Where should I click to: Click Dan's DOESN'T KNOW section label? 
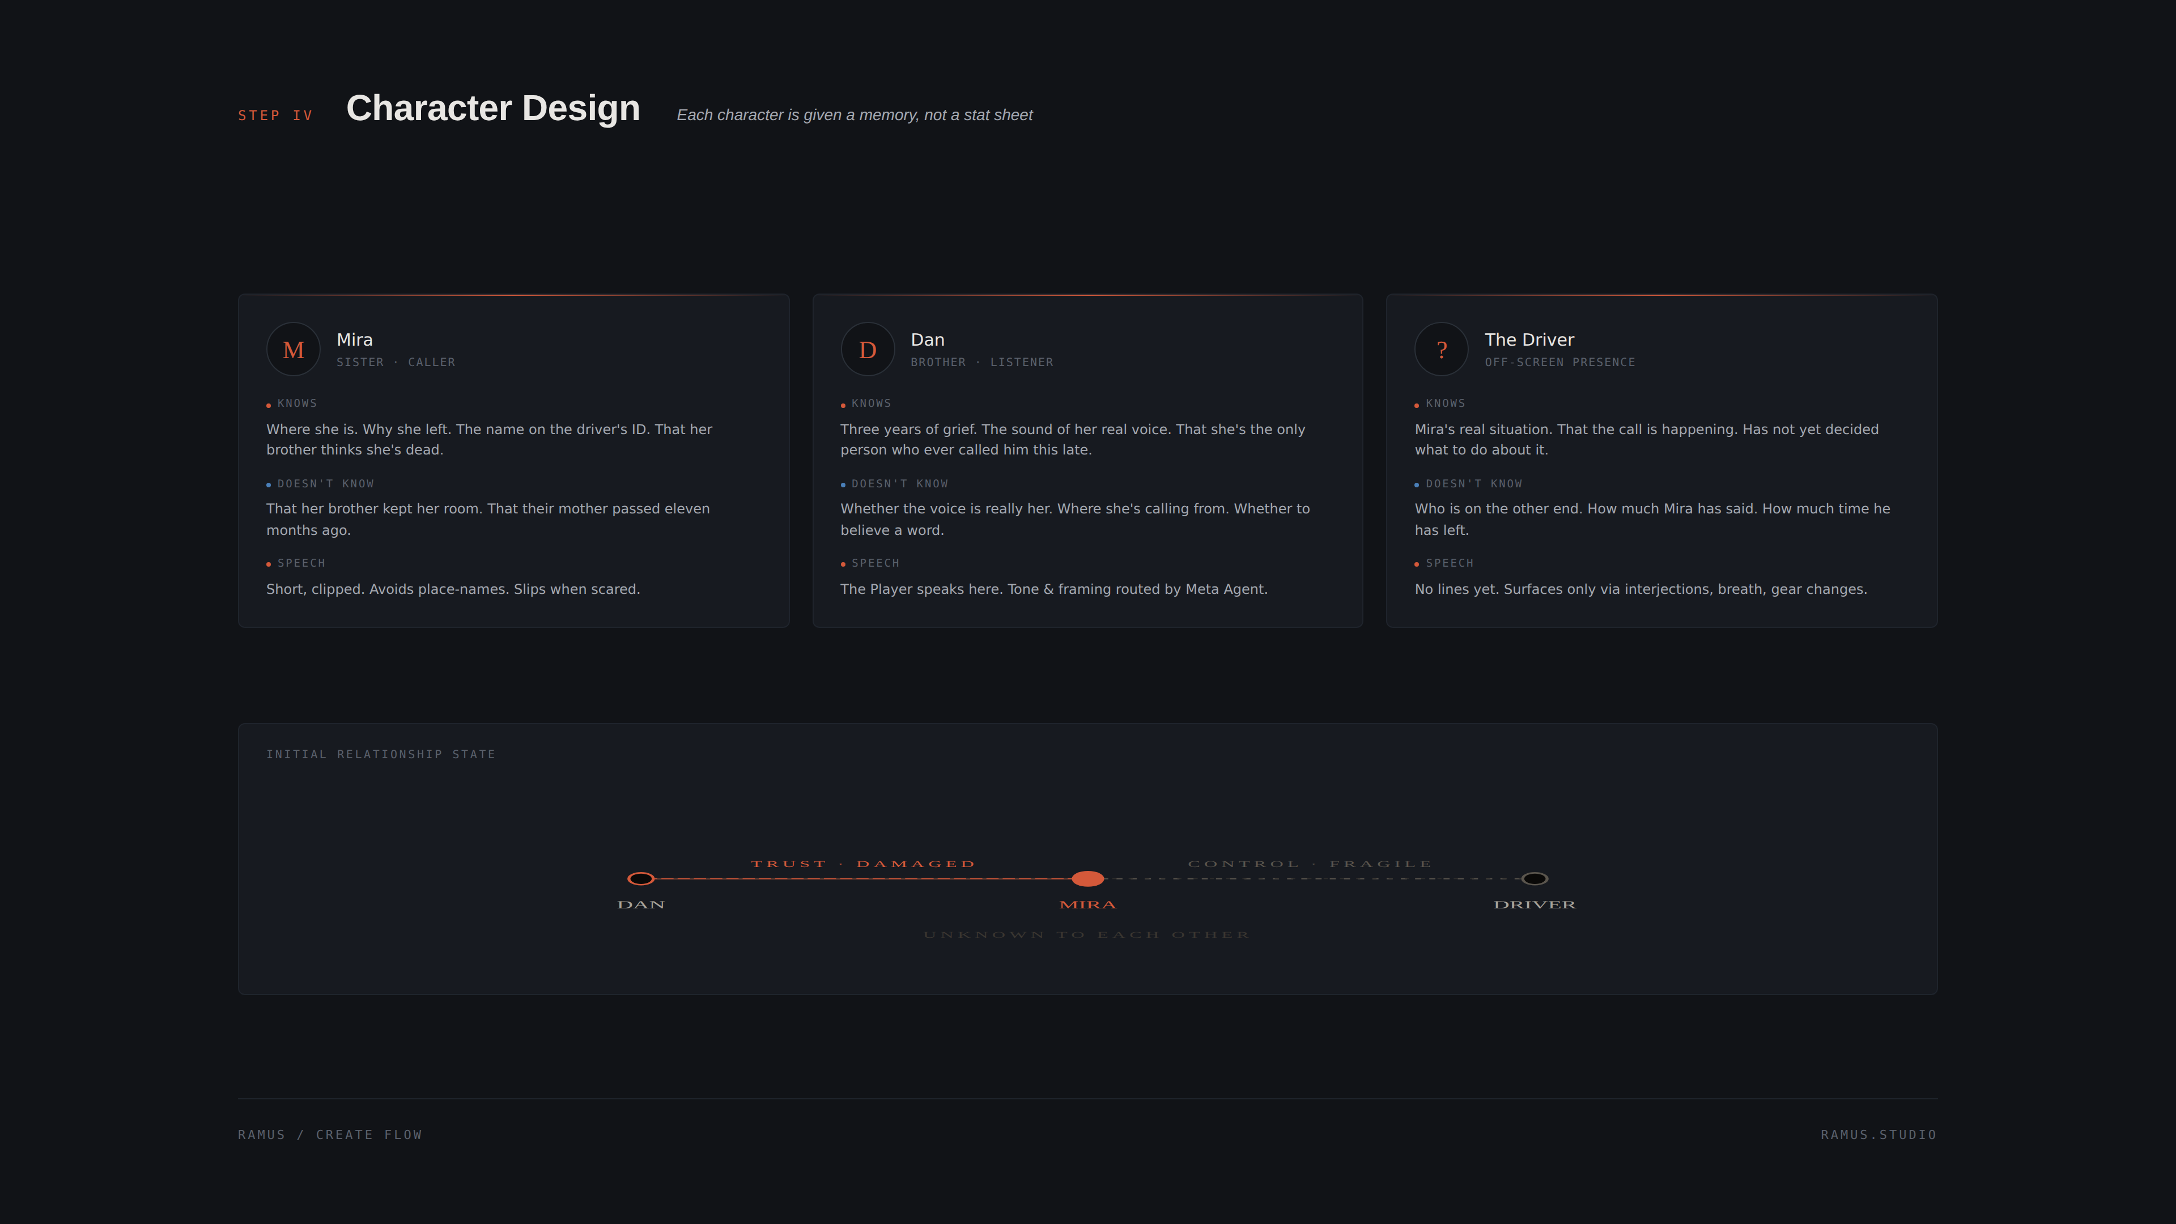pos(900,484)
